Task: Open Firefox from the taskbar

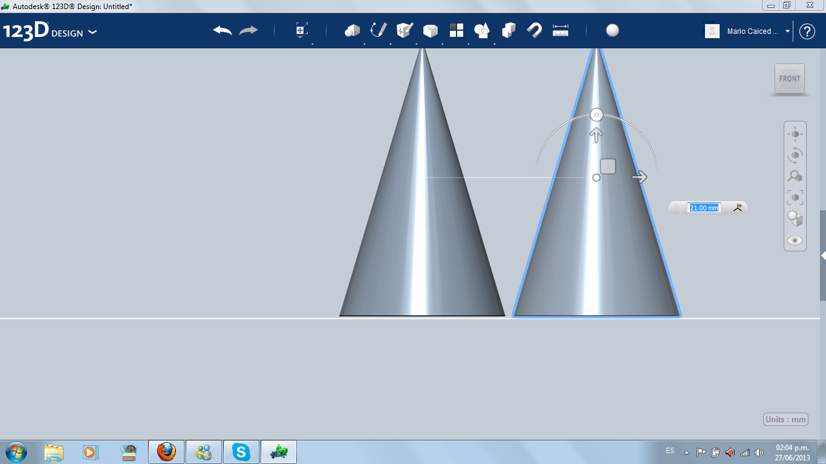Action: point(166,452)
